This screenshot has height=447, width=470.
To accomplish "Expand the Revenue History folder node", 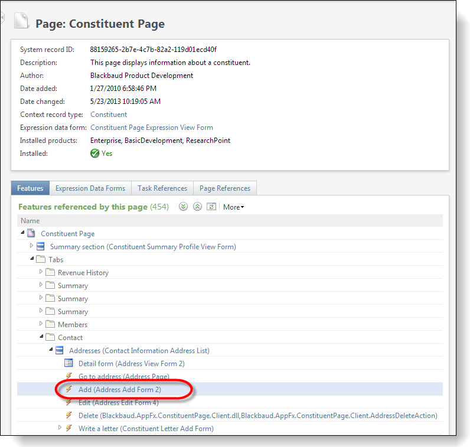I will 41,272.
